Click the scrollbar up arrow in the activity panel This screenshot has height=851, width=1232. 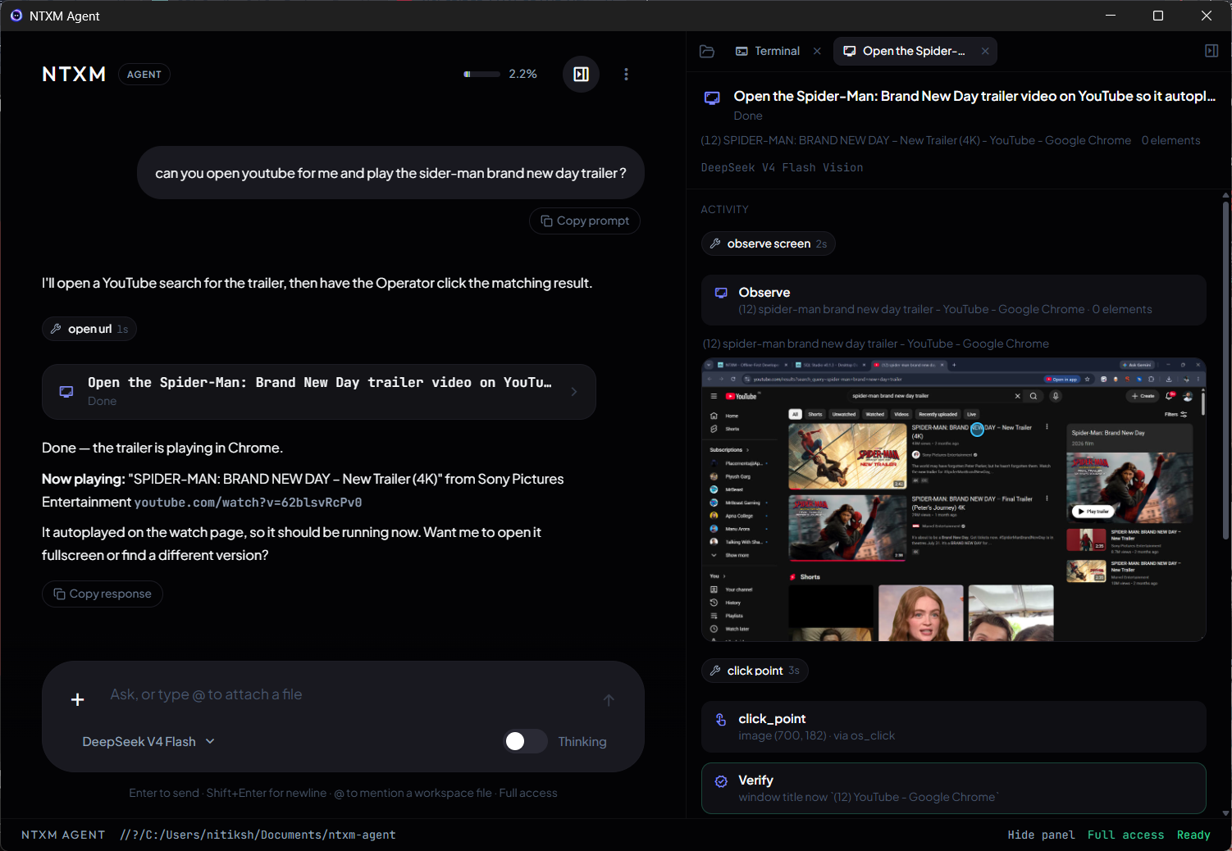1225,195
